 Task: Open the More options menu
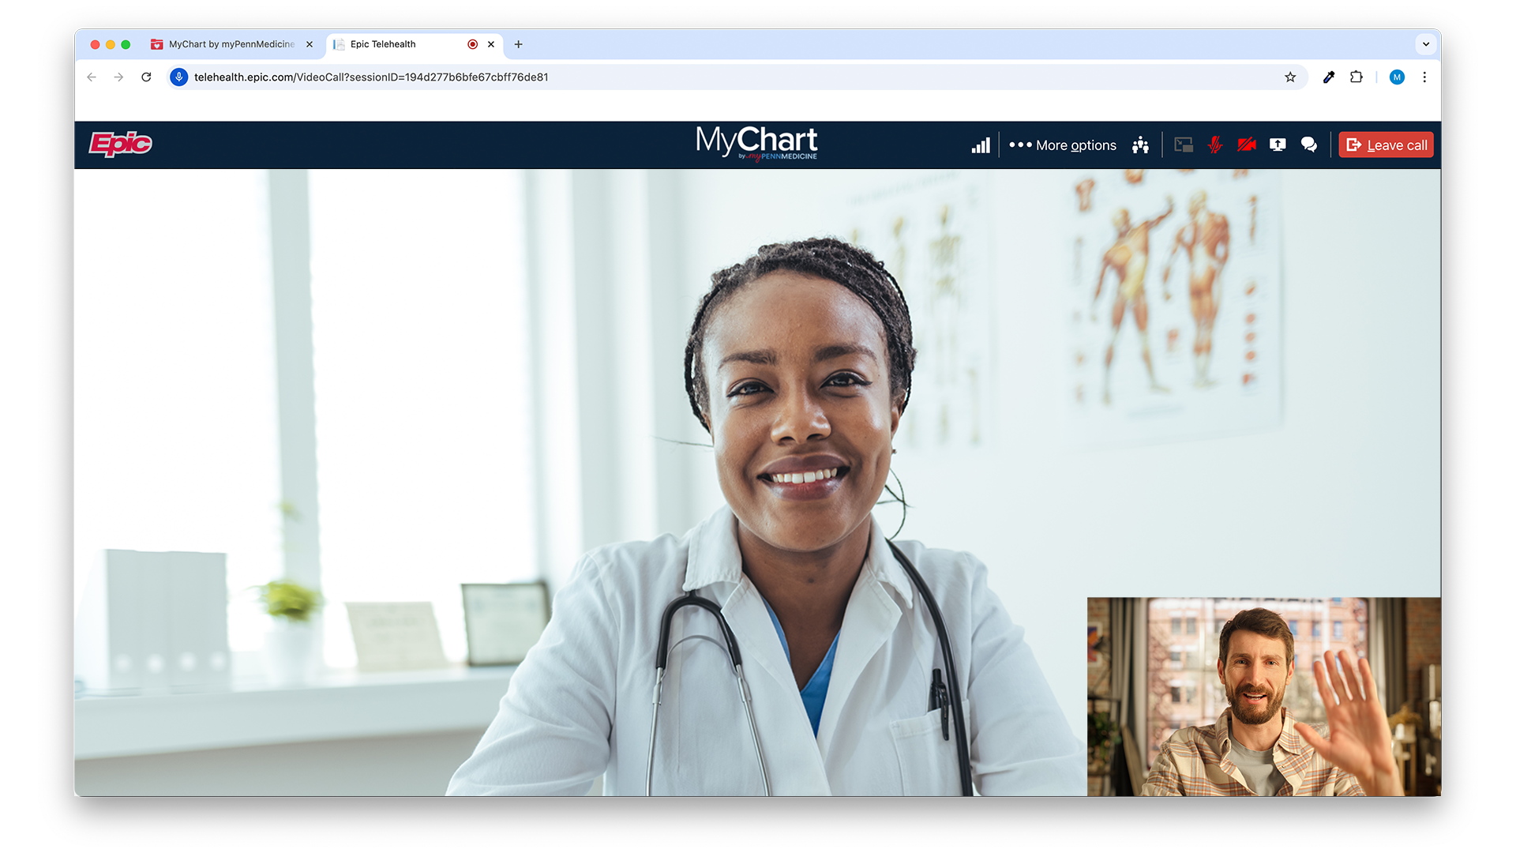(x=1063, y=145)
